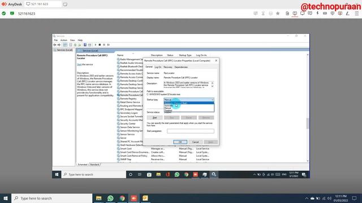This screenshot has width=362, height=203.
Task: Open the View menu in Services
Action: click(72, 40)
